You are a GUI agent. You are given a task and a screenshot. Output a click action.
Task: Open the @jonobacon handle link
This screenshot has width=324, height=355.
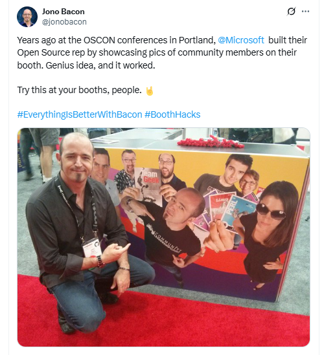[x=64, y=22]
